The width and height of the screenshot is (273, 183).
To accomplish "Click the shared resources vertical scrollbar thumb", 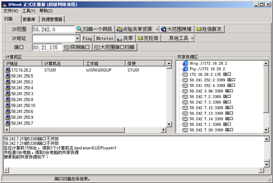I will (266, 89).
